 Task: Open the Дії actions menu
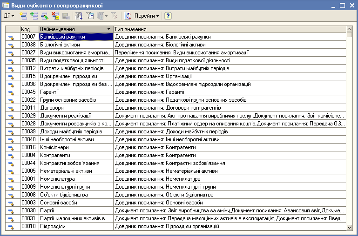tap(9, 16)
